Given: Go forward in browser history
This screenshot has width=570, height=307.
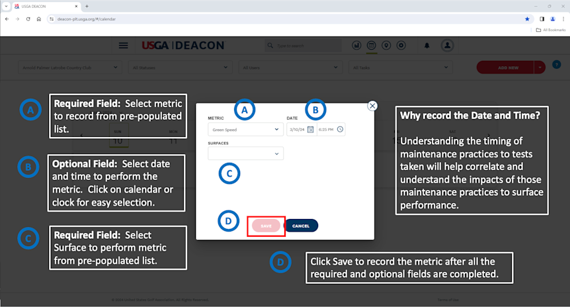Looking at the screenshot, I should click(x=17, y=19).
